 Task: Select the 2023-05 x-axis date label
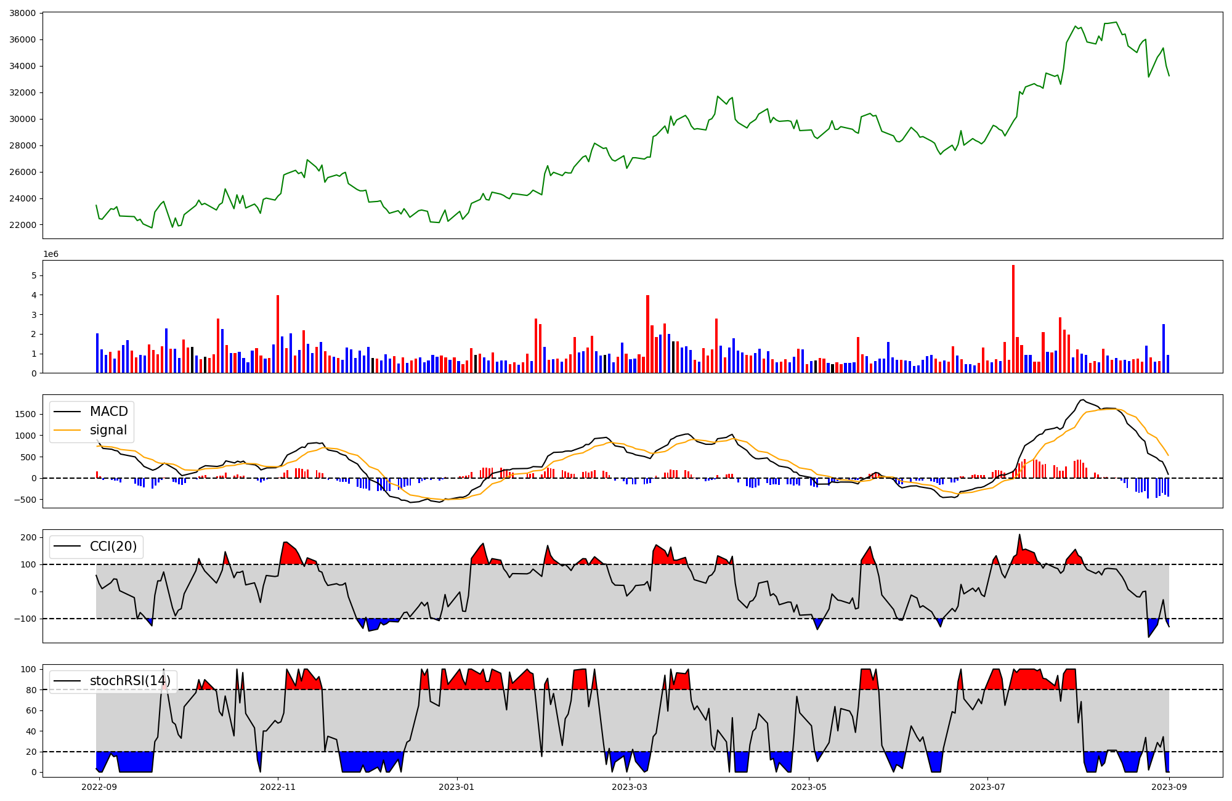click(x=809, y=787)
